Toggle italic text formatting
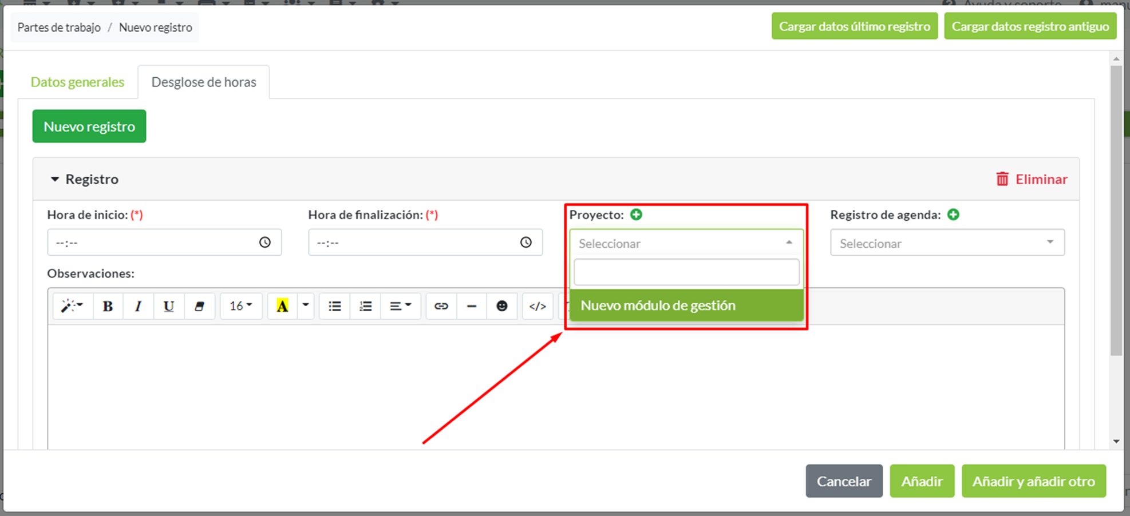The height and width of the screenshot is (516, 1130). coord(138,306)
